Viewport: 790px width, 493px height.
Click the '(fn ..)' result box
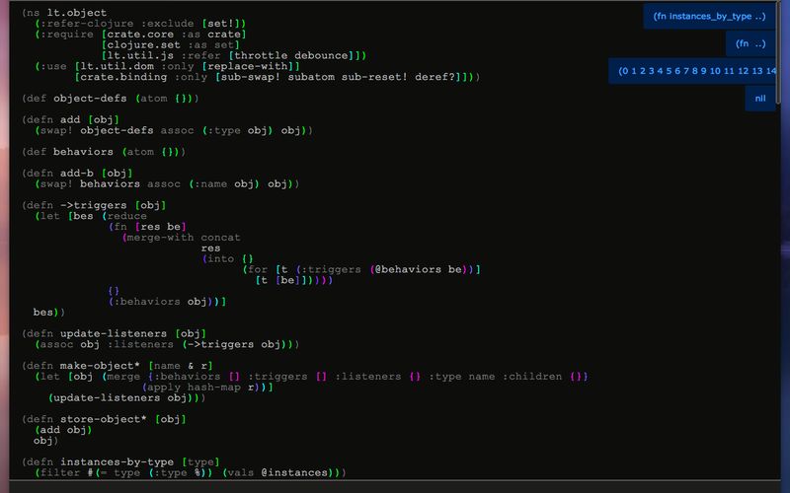click(x=750, y=43)
